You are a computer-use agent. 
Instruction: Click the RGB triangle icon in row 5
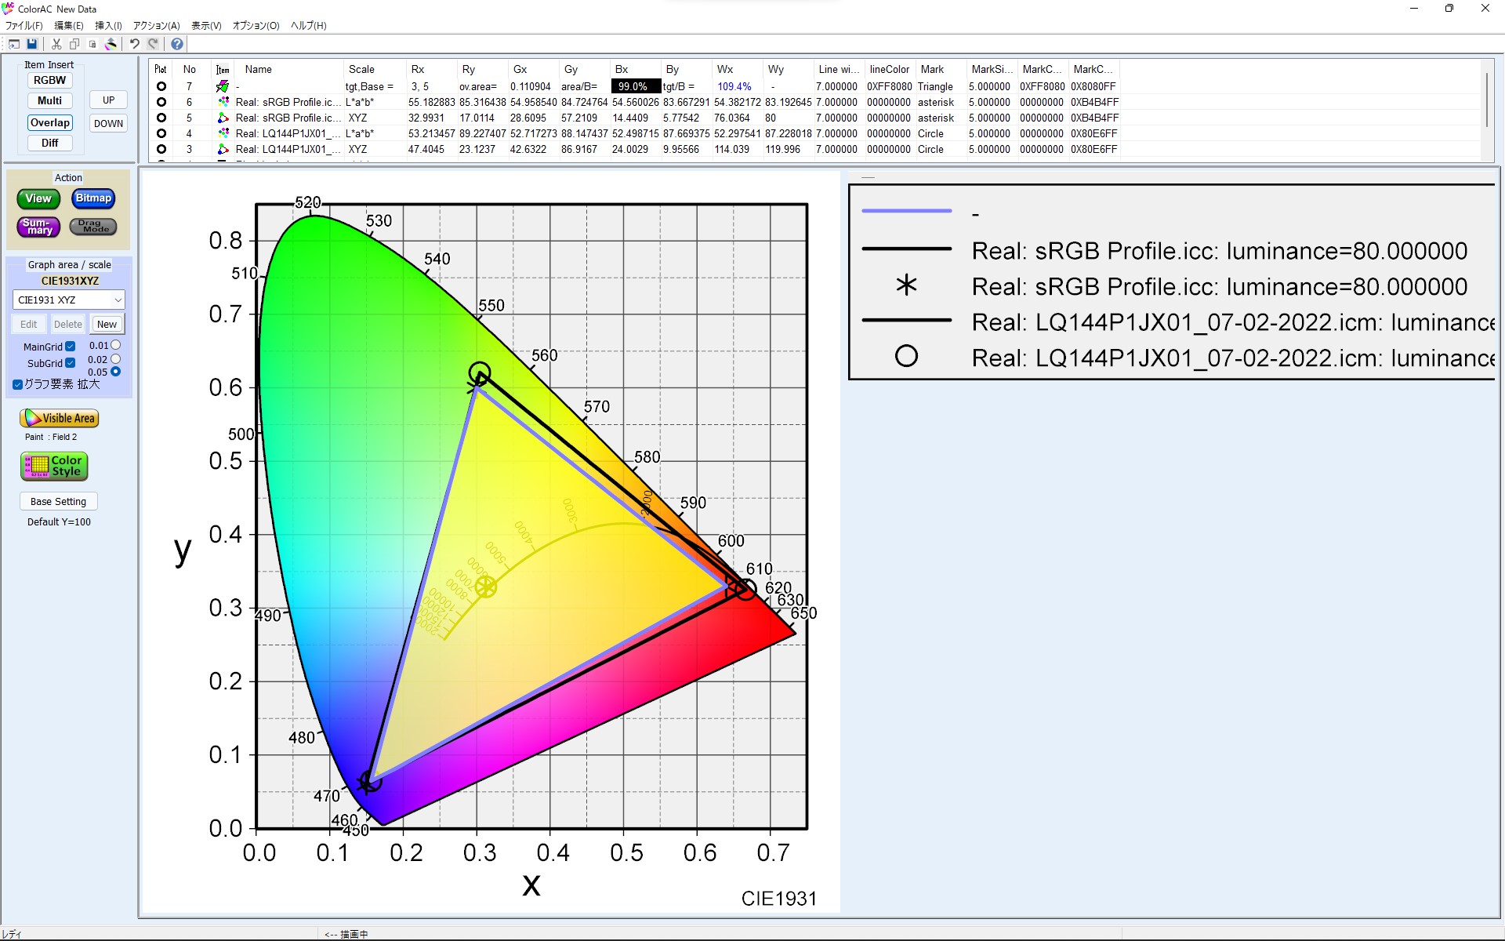click(x=223, y=118)
